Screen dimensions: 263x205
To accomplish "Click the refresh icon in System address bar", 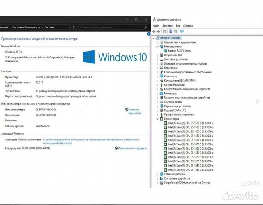I will click(74, 27).
